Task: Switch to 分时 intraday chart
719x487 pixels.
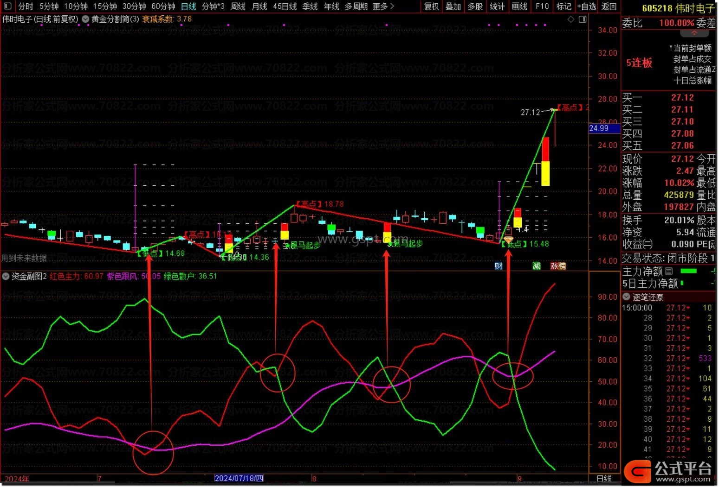Action: 26,6
